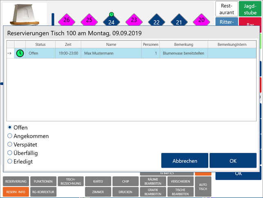The height and width of the screenshot is (198, 263).
Task: Select table 20 diamond icon
Action: tap(201, 20)
